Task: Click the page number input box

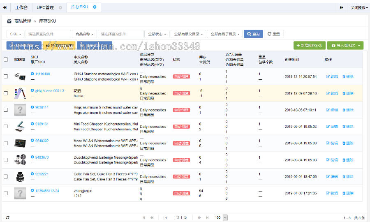Action: 169,218
